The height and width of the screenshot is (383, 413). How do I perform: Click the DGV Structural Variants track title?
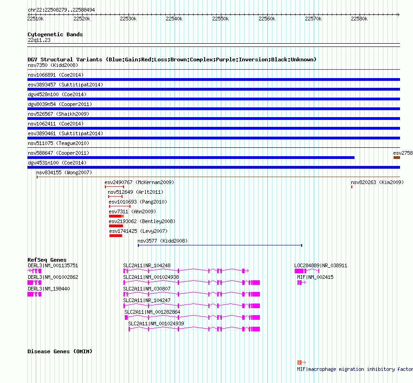(x=172, y=59)
